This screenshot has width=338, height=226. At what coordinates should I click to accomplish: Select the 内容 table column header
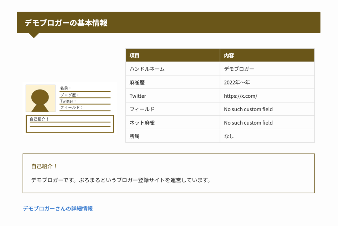(229, 56)
